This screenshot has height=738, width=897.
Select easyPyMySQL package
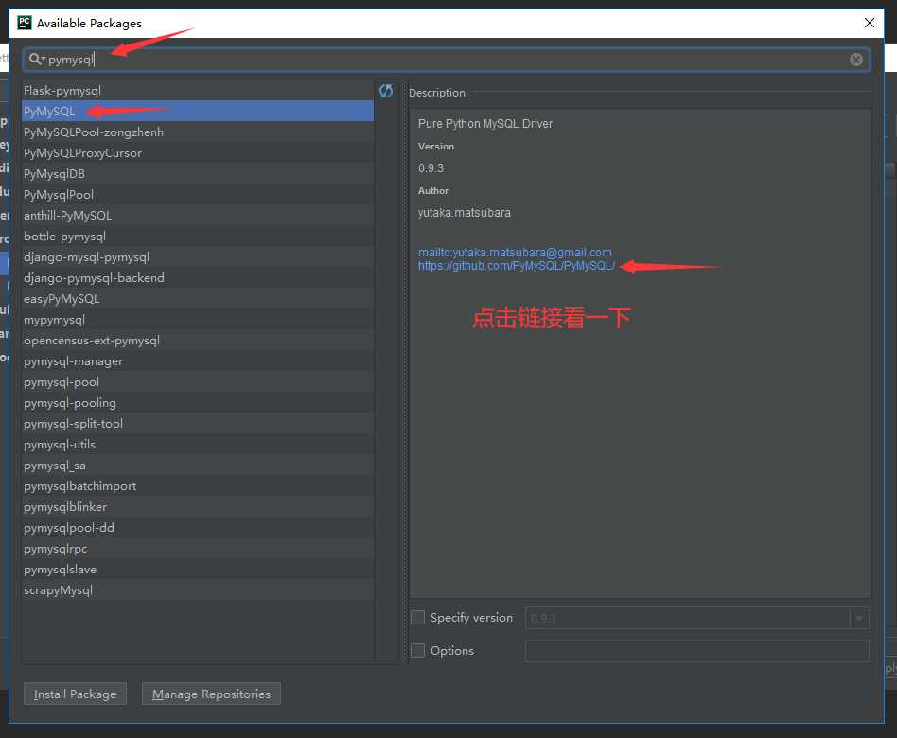tap(198, 299)
